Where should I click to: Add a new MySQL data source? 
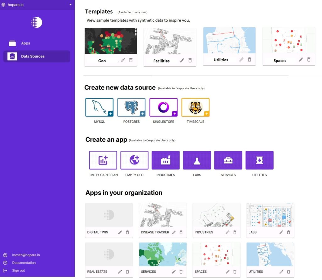point(99,107)
